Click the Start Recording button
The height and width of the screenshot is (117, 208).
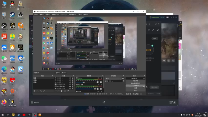135,81
